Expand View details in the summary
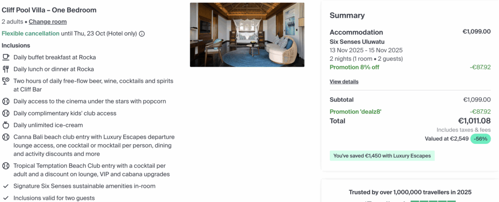 click(x=344, y=82)
